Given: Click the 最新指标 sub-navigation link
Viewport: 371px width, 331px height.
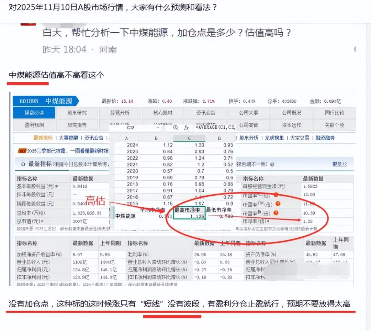Looking at the screenshot, I should click(43, 138).
